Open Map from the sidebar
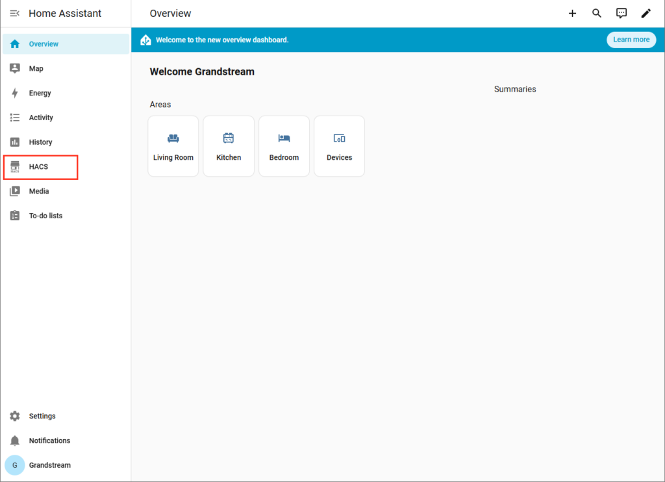Viewport: 665px width, 482px height. pyautogui.click(x=66, y=68)
